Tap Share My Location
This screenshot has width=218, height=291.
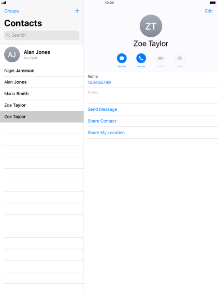(x=106, y=133)
